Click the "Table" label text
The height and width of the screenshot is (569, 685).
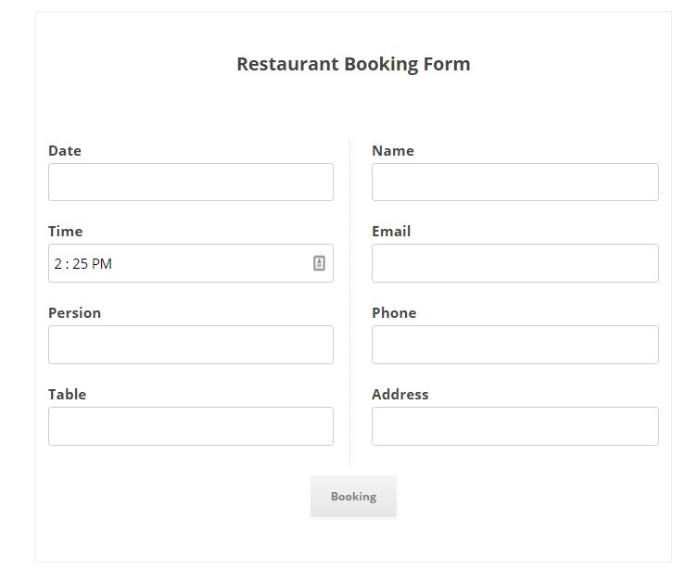pos(68,395)
